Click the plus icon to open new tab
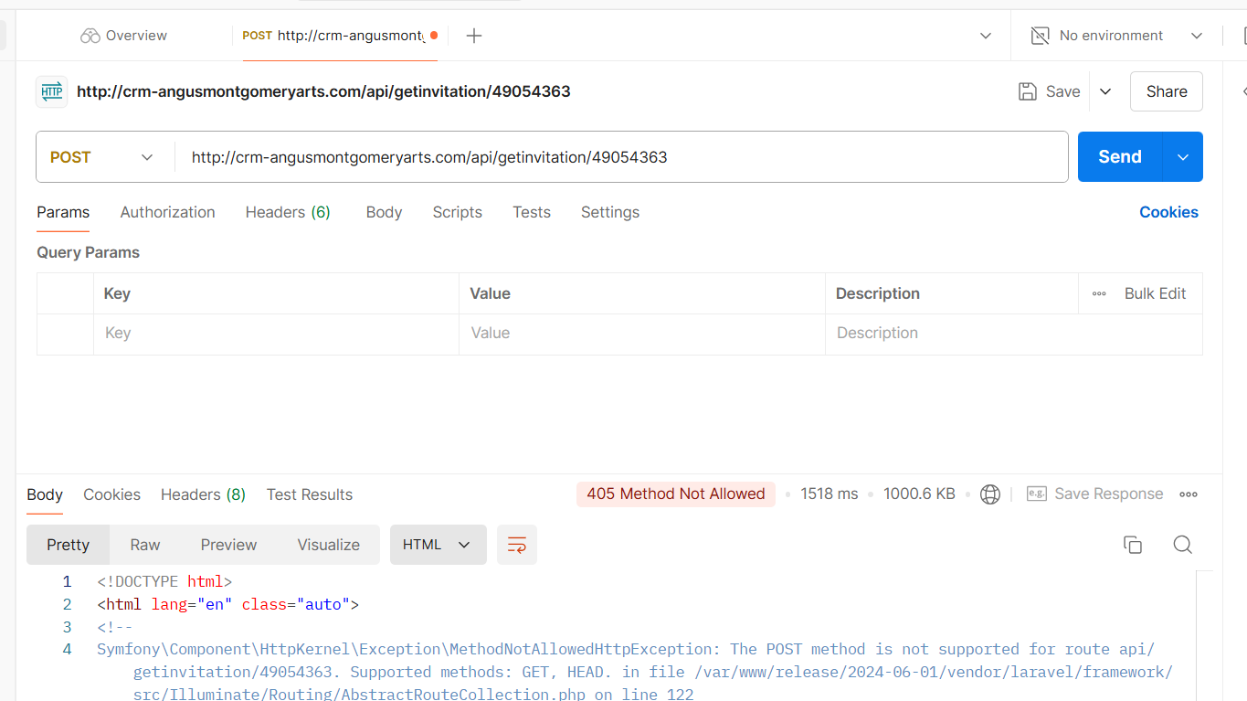 click(x=473, y=36)
